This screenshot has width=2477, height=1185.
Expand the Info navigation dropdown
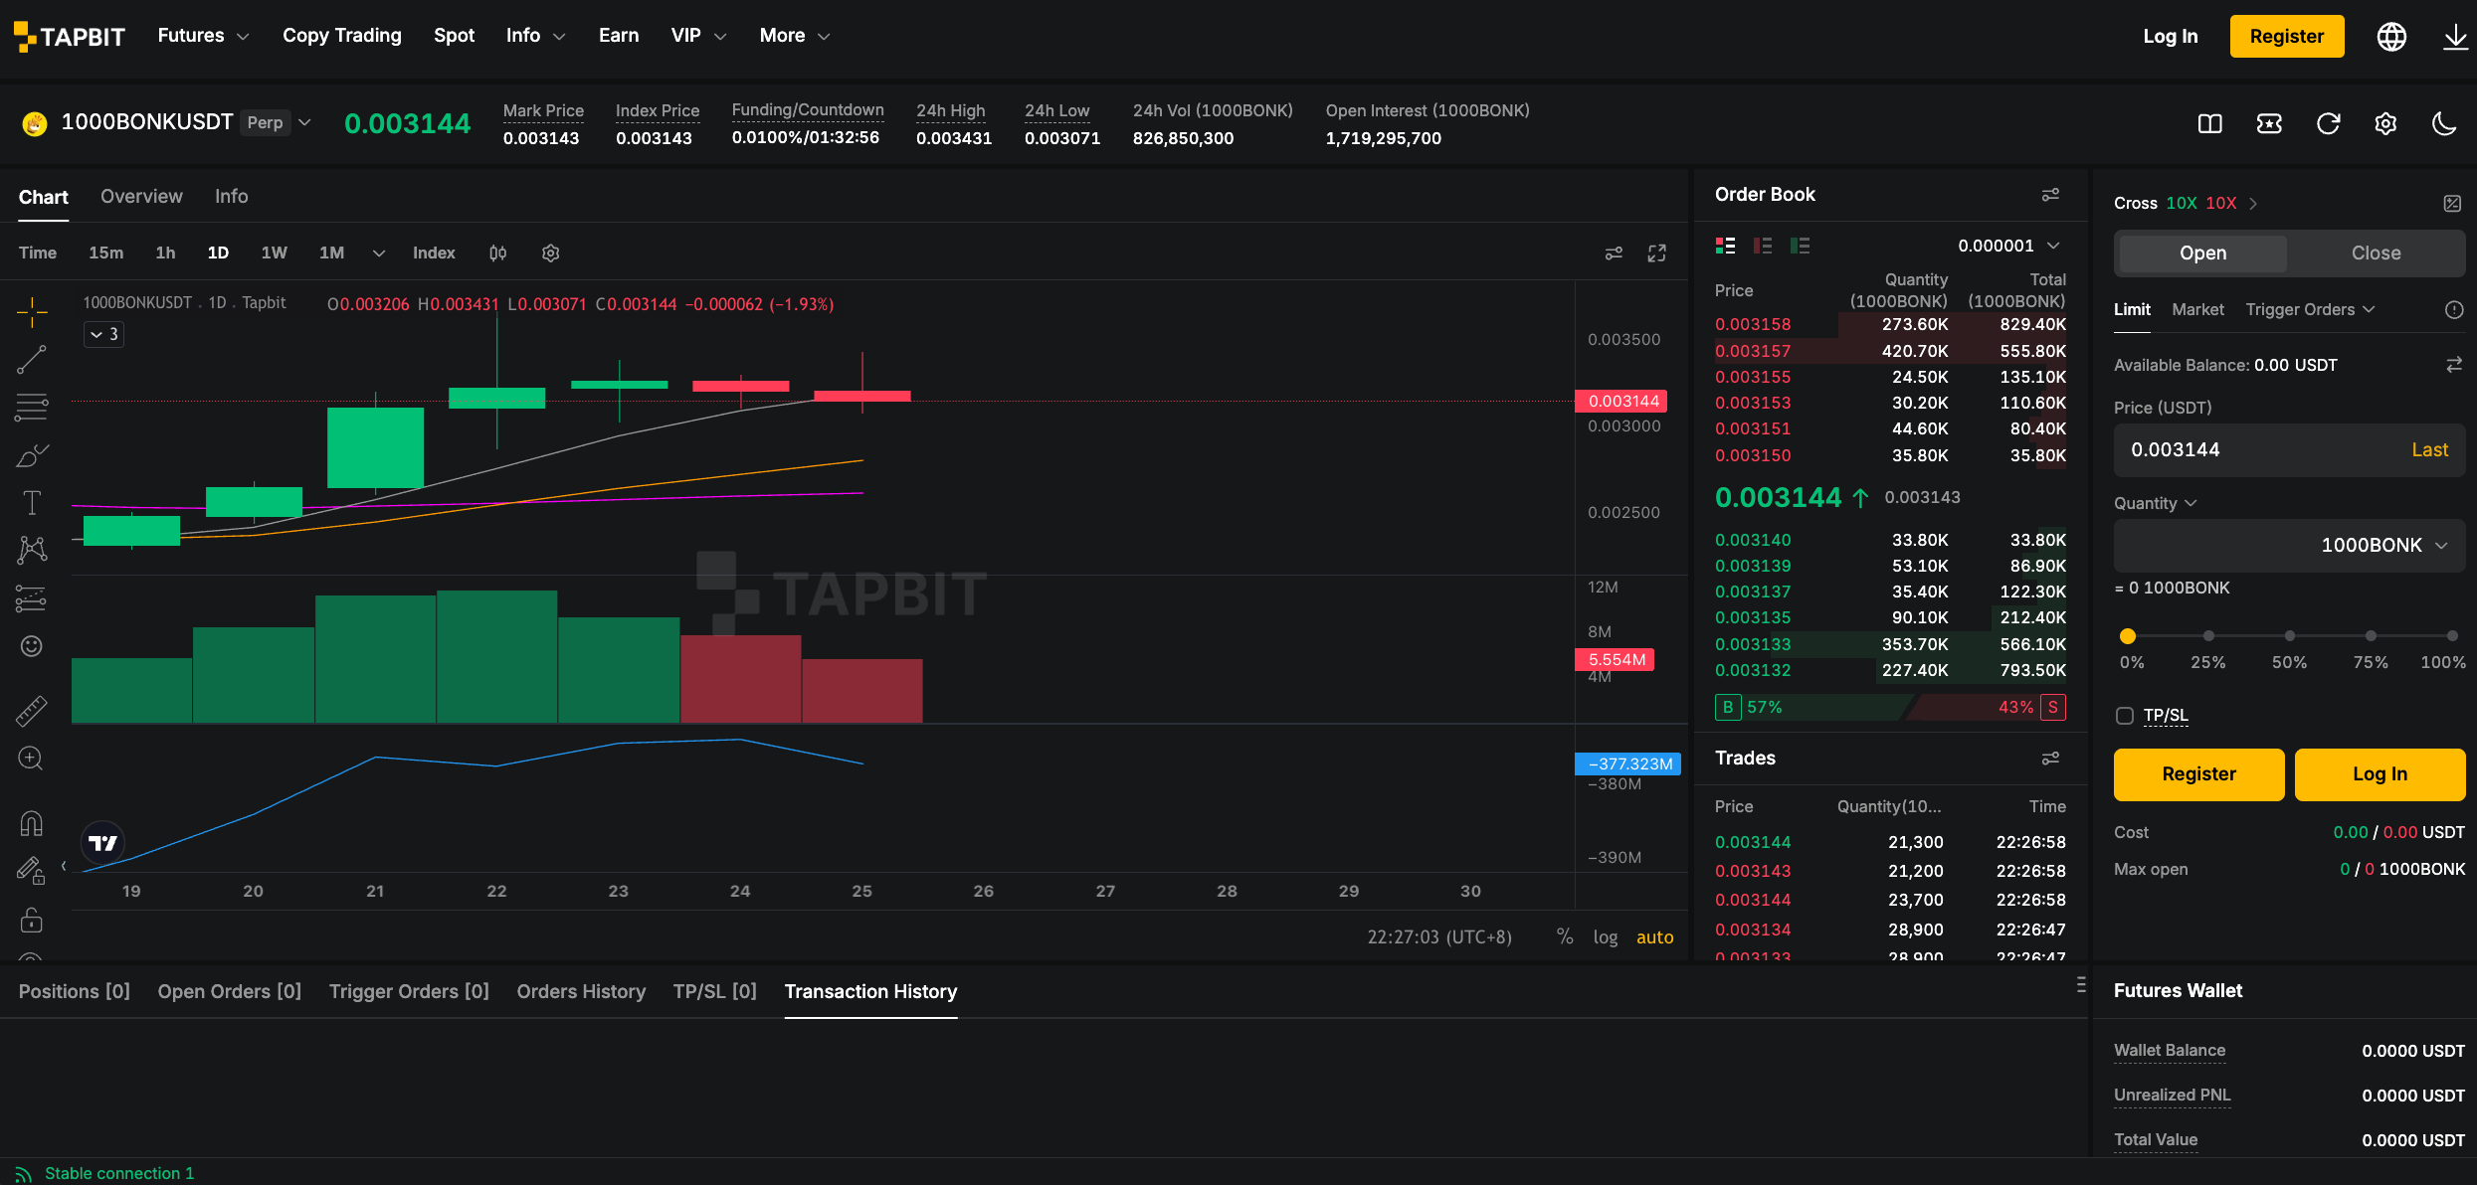pyautogui.click(x=535, y=36)
